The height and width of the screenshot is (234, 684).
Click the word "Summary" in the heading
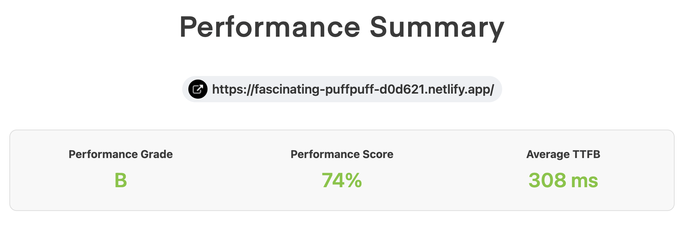(437, 27)
